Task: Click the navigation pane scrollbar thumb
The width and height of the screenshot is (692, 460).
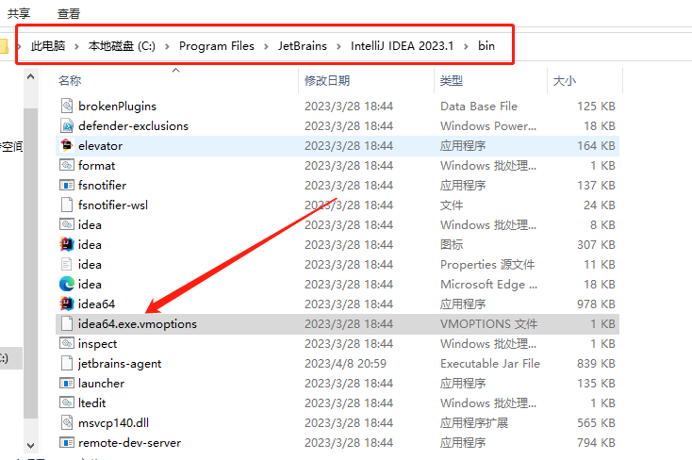Action: [x=30, y=263]
